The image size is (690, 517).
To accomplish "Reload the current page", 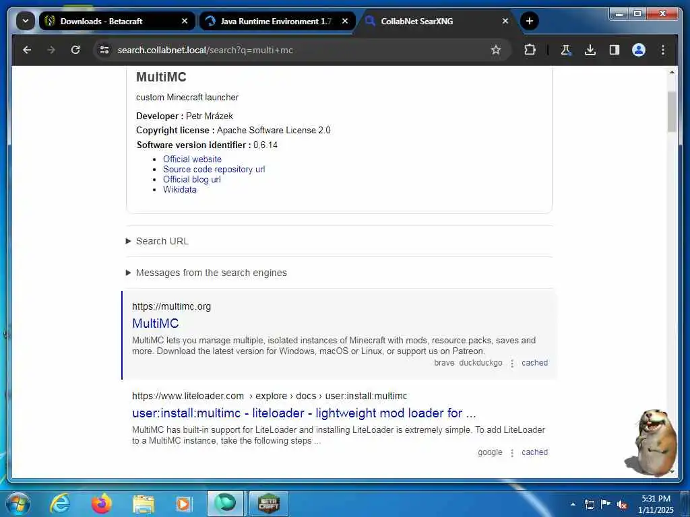I will 75,50.
